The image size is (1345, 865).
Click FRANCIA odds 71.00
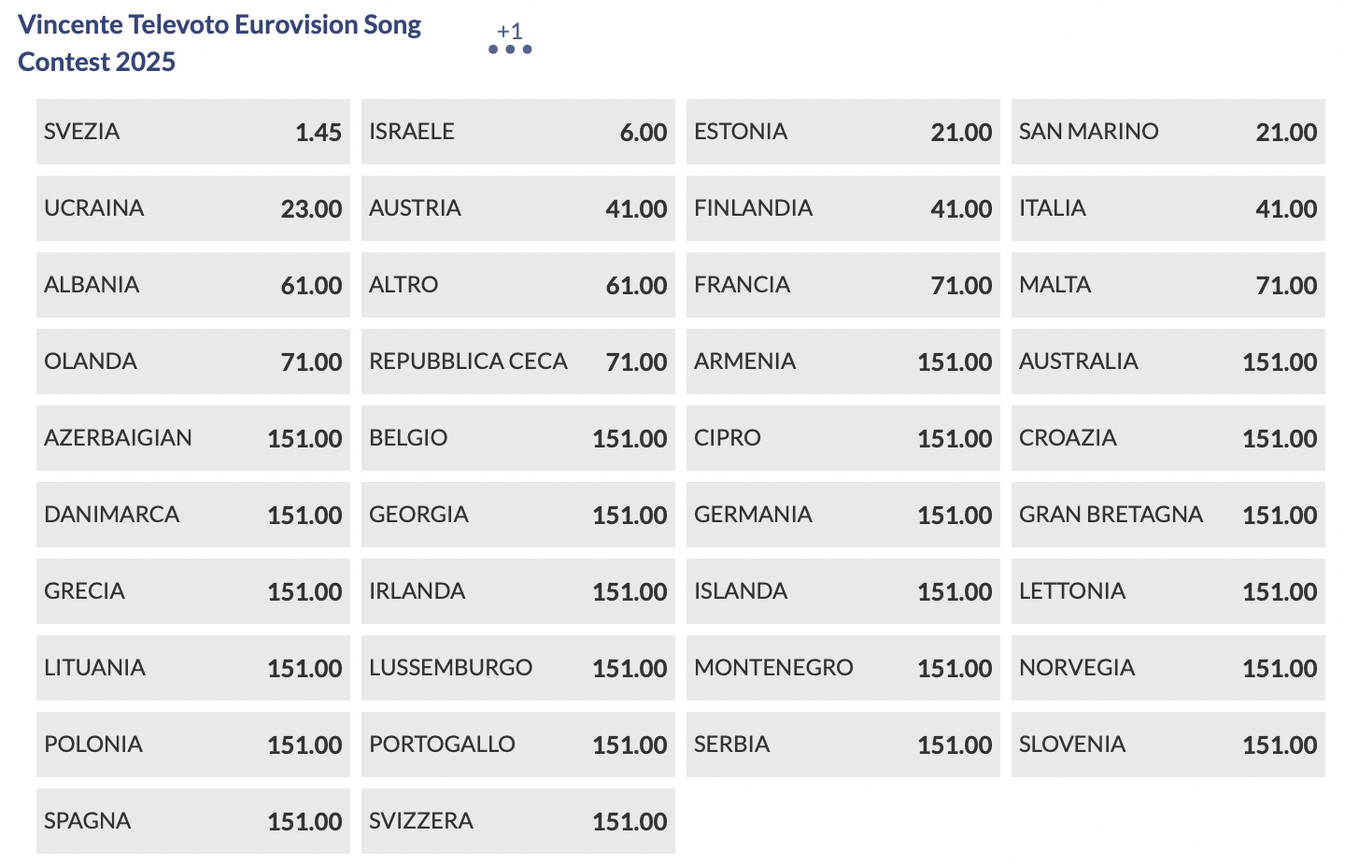[x=843, y=285]
